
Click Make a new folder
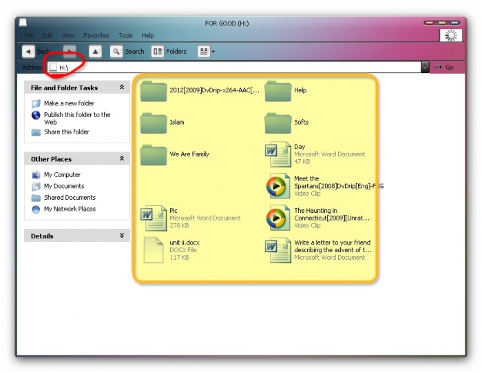pyautogui.click(x=69, y=103)
